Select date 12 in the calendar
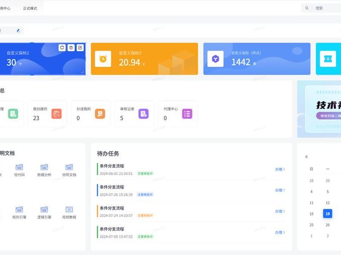Image resolution: width=341 pixels, height=255 pixels. (x=327, y=203)
